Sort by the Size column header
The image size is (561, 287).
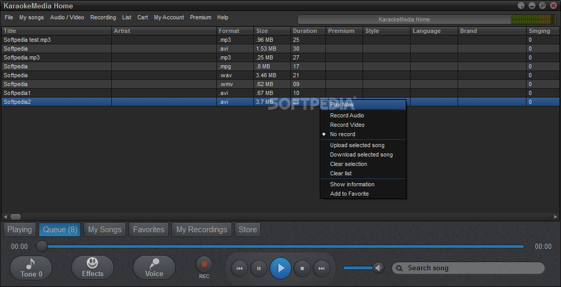pyautogui.click(x=272, y=31)
